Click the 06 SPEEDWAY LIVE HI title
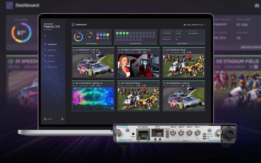The image size is (261, 163). pos(178,83)
